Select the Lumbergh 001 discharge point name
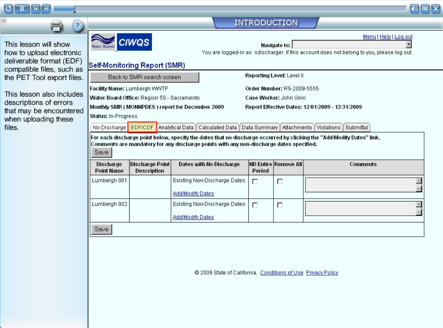 110,180
